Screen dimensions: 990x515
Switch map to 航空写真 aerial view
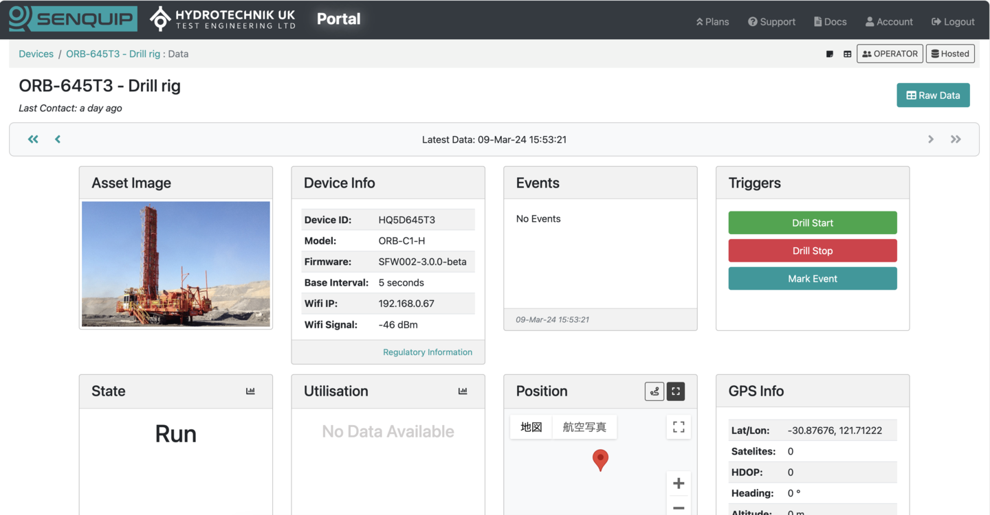pos(584,427)
